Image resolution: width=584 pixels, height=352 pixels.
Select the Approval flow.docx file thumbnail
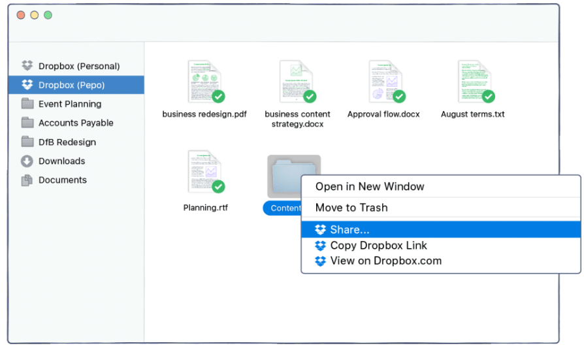pos(386,82)
